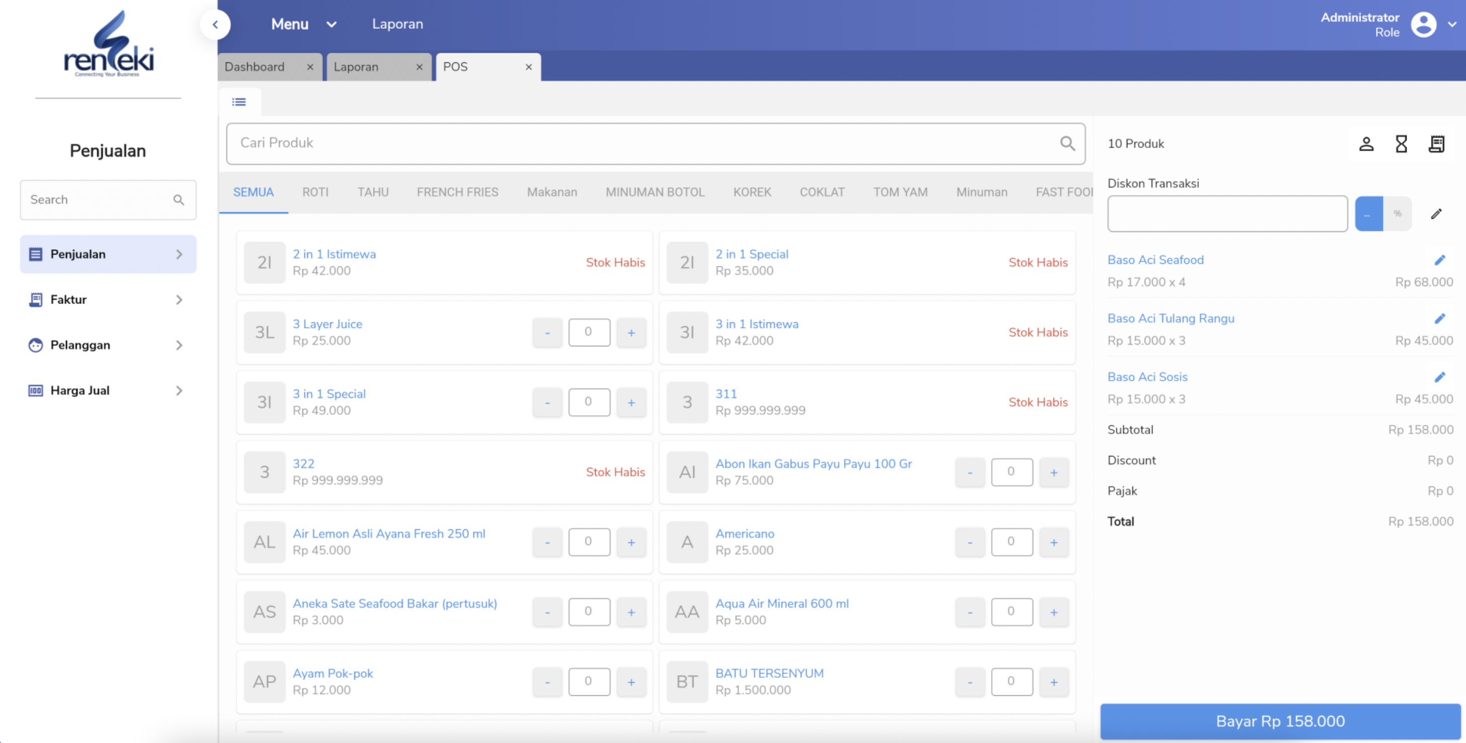Decrease 3 Layer Juice quantity
This screenshot has height=743, width=1466.
click(547, 333)
